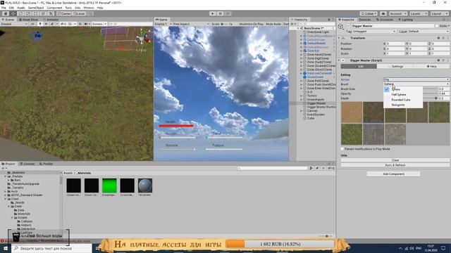451x253 pixels.
Task: Open the cloud services icon
Action: pos(383,13)
